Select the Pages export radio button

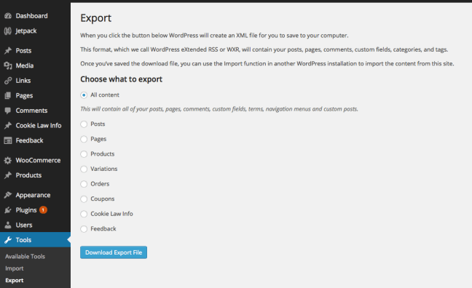[84, 139]
